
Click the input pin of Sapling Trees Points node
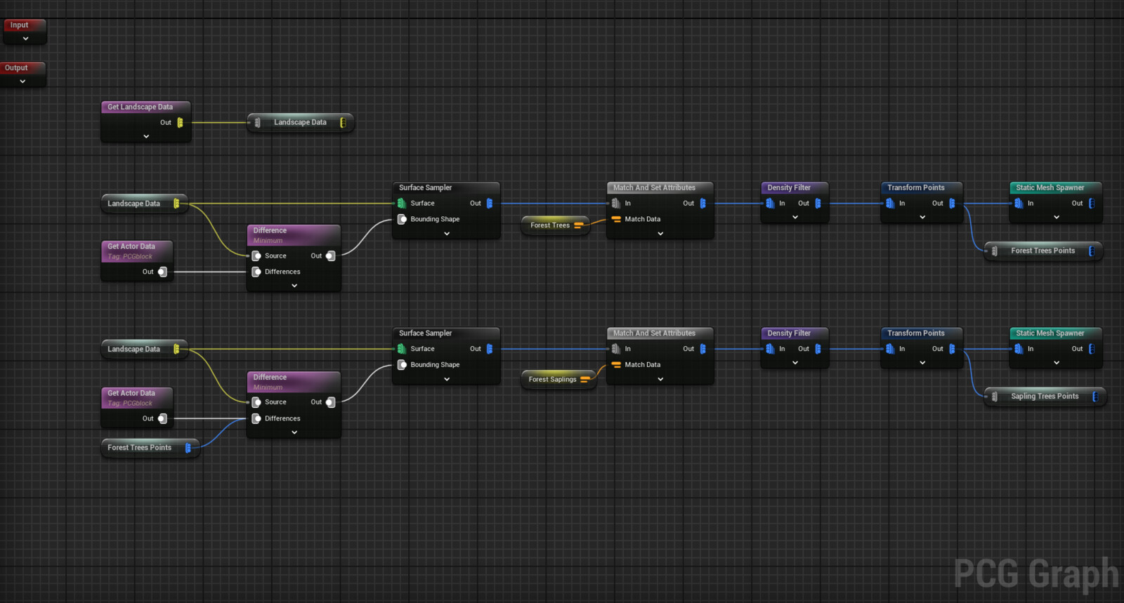995,397
